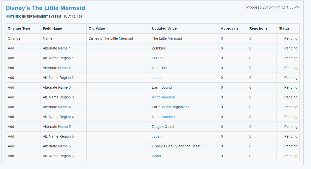
Task: Click the Alternate Name 5 field cell
Action: click(63, 127)
